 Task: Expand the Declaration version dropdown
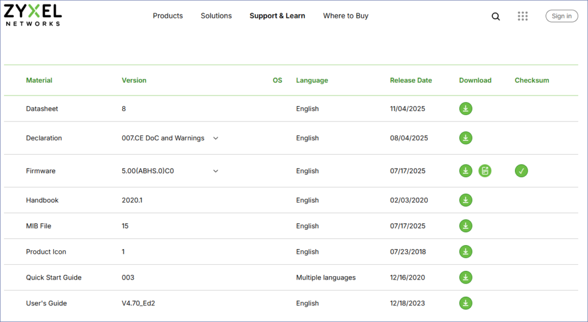coord(216,138)
